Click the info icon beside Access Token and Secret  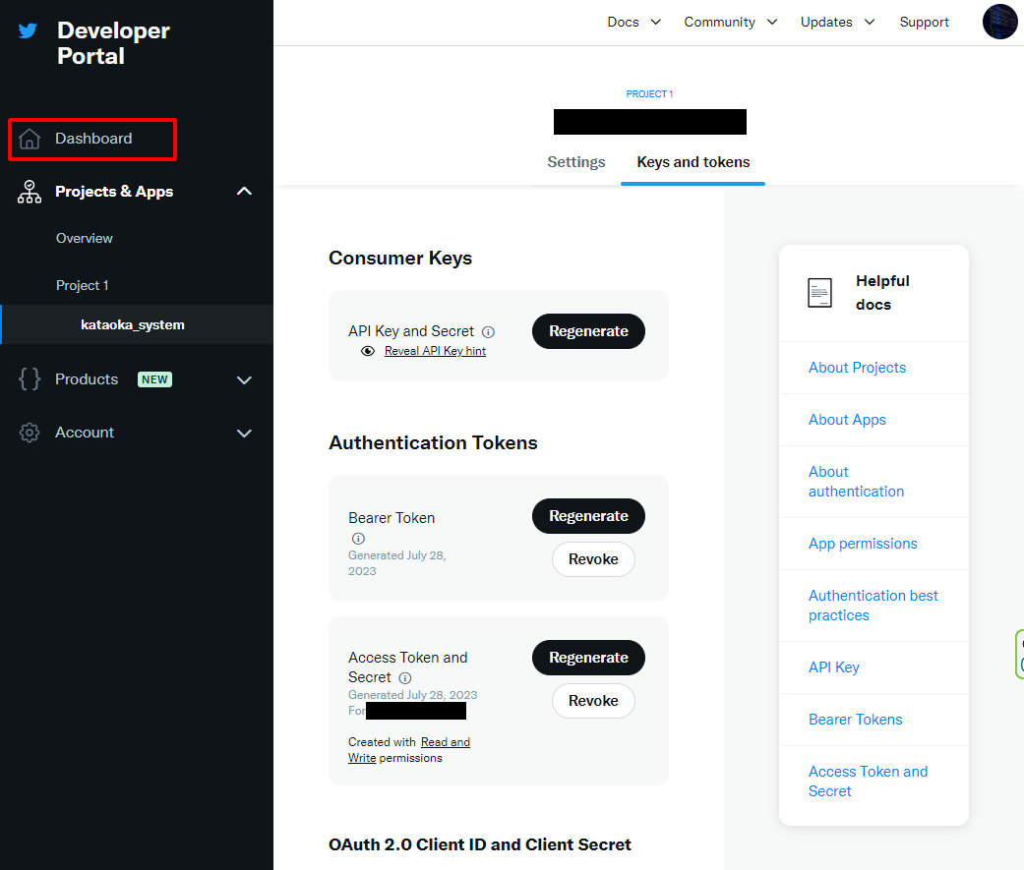405,678
